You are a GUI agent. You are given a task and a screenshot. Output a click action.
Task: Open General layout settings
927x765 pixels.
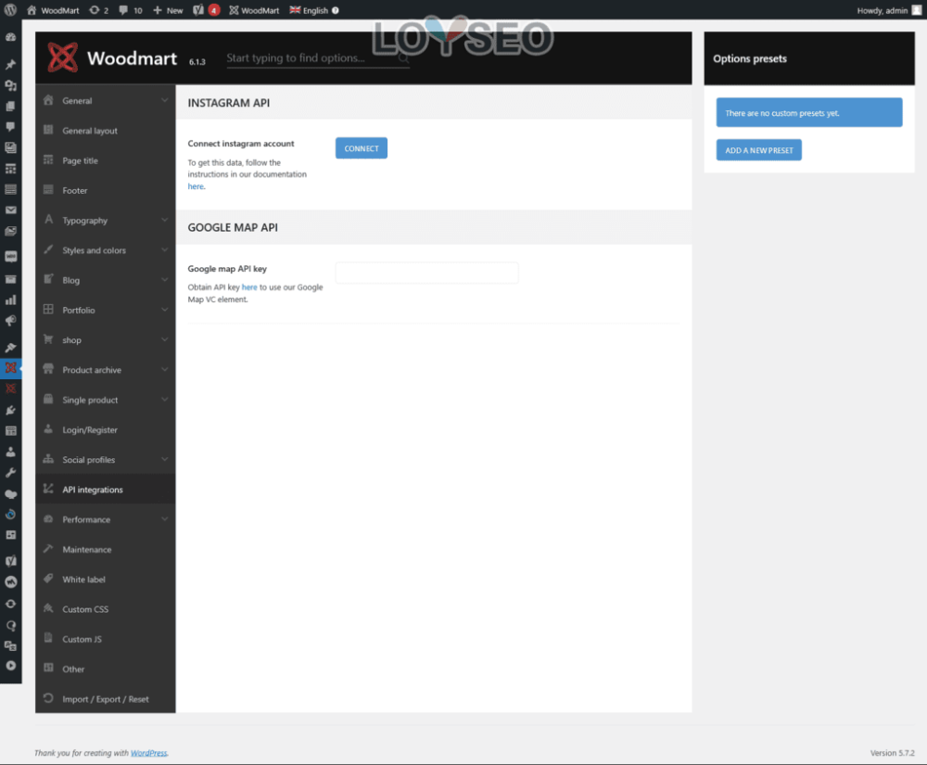(106, 131)
